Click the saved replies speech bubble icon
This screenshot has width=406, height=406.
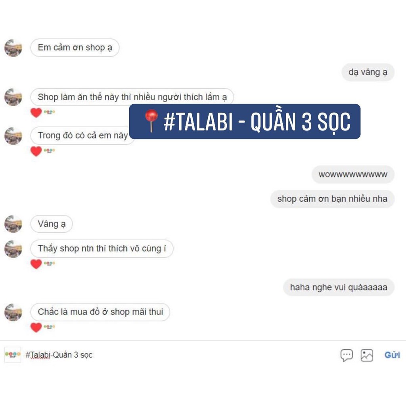[x=347, y=355]
